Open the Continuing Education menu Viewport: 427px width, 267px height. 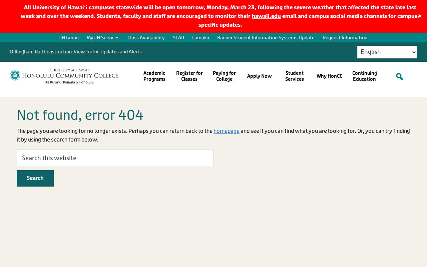tap(364, 76)
